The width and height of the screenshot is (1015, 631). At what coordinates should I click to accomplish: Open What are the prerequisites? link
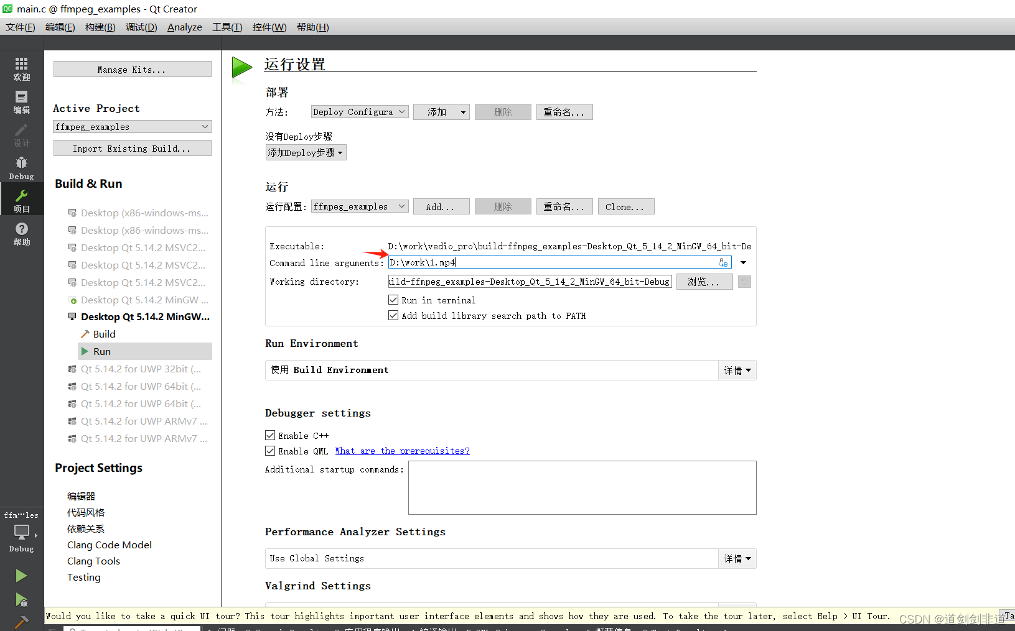(x=402, y=451)
